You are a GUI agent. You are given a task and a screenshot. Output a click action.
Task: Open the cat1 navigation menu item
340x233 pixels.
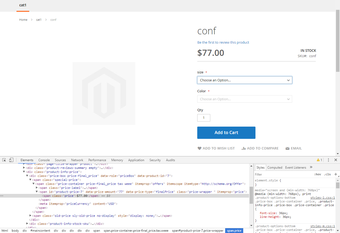(x=23, y=5)
